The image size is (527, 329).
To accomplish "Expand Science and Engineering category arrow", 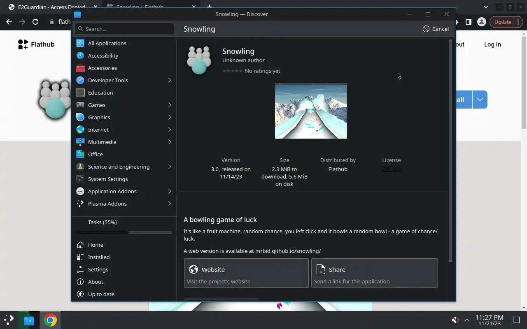I will click(169, 167).
